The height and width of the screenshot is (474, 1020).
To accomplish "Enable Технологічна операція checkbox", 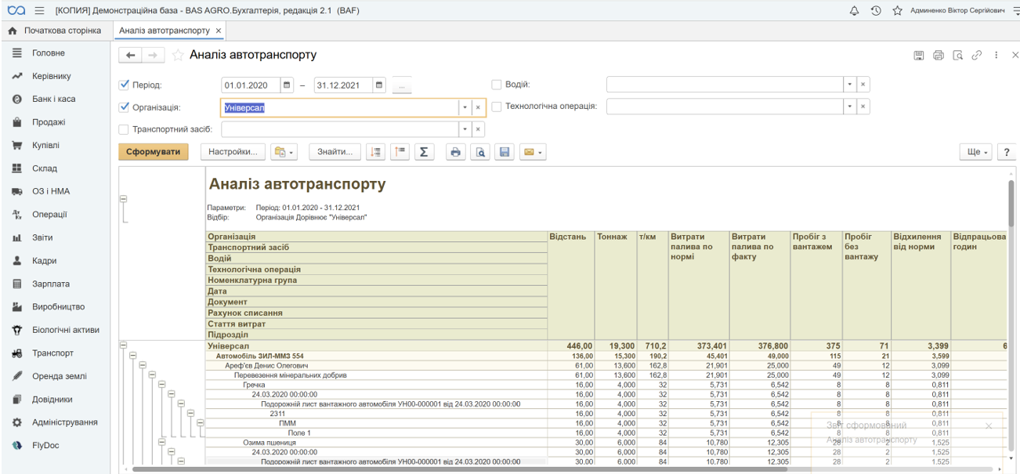I will click(x=496, y=107).
